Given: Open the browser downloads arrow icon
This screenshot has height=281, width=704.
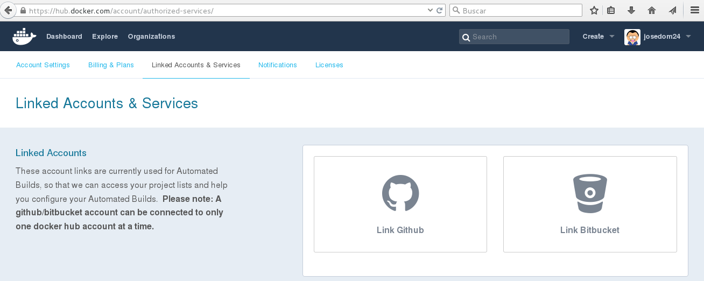Looking at the screenshot, I should pyautogui.click(x=631, y=10).
